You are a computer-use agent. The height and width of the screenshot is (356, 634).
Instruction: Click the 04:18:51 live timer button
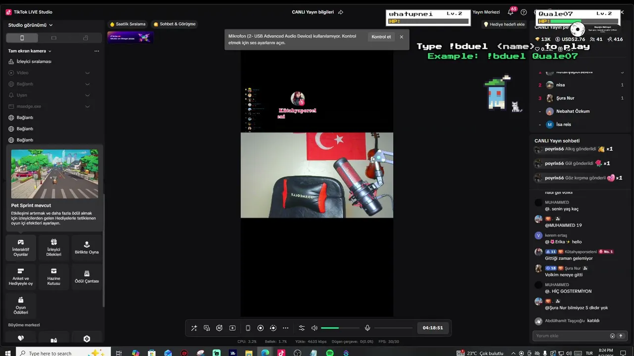(x=433, y=328)
